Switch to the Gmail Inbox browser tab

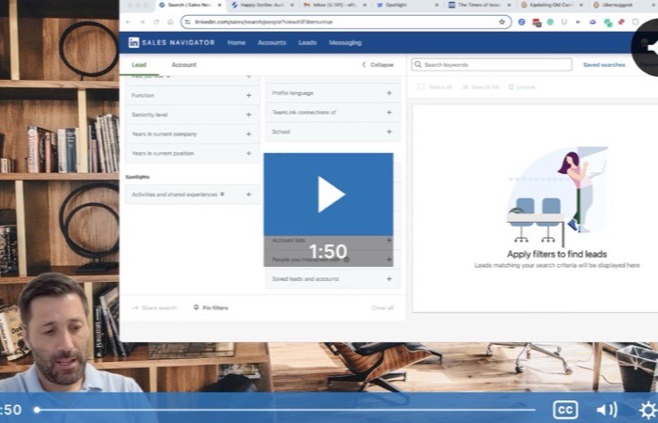[335, 5]
